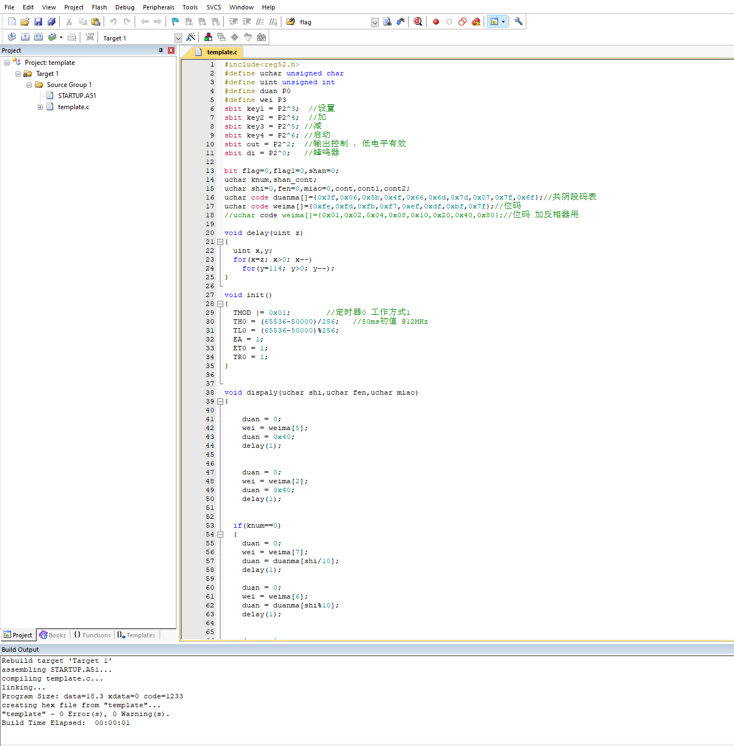The width and height of the screenshot is (734, 746).
Task: Open the Target 1 dropdown
Action: (178, 38)
